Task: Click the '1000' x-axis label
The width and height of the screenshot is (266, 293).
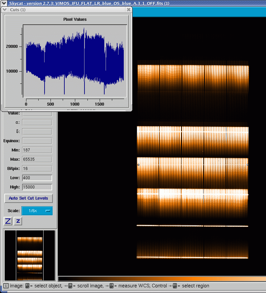Action: [75, 104]
